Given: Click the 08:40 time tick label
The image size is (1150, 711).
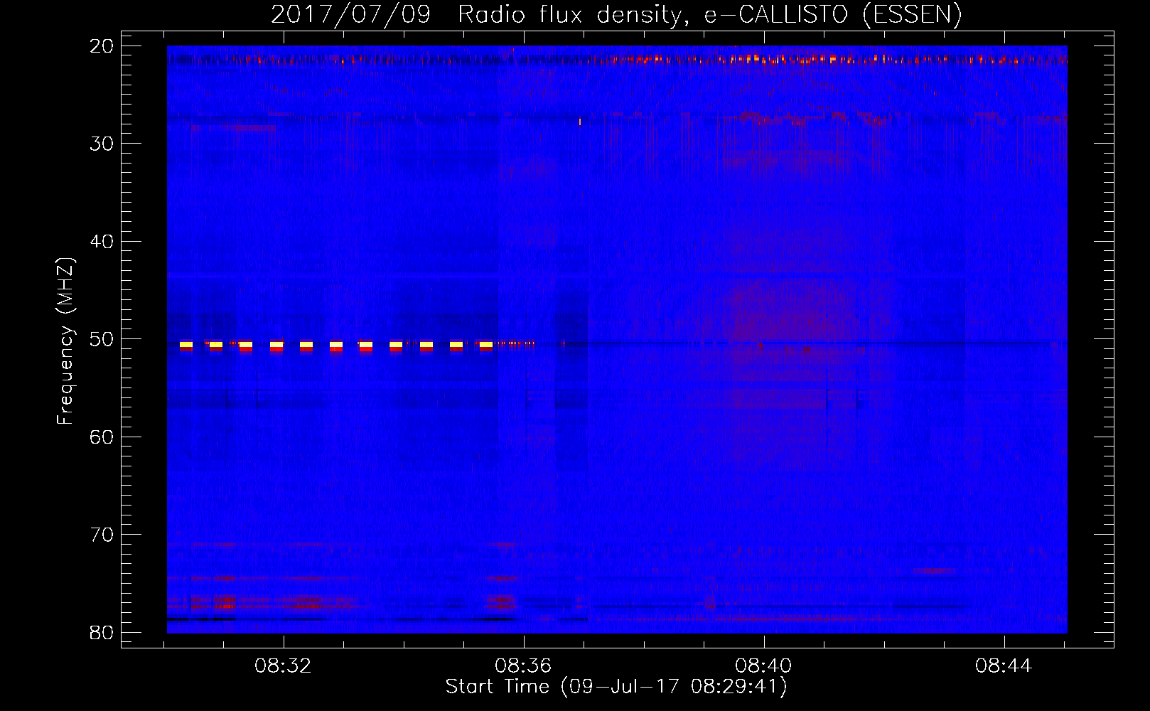Looking at the screenshot, I should point(763,666).
